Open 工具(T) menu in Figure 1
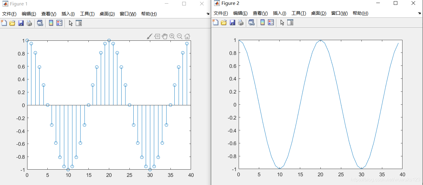Viewport: 423px width, 185px height. coord(87,14)
